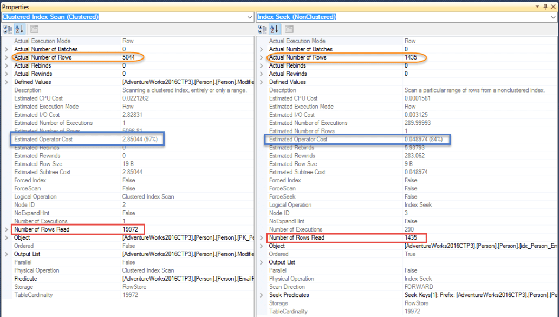Select Number of Rows Read value 19972
This screenshot has height=317, width=559.
(x=131, y=229)
